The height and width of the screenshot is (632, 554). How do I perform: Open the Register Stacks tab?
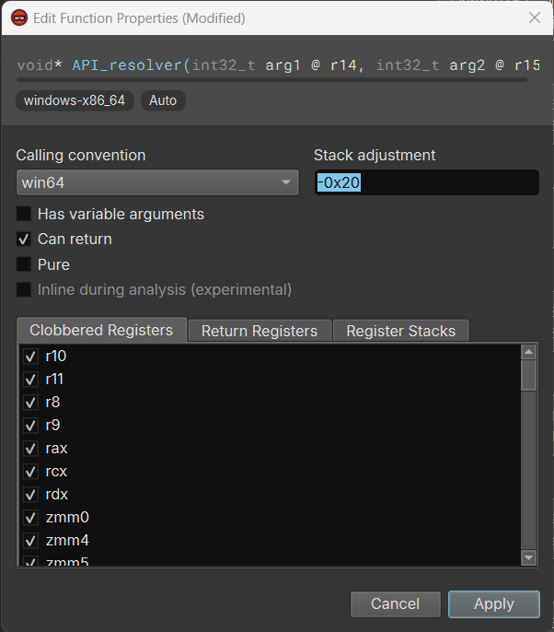coord(401,331)
